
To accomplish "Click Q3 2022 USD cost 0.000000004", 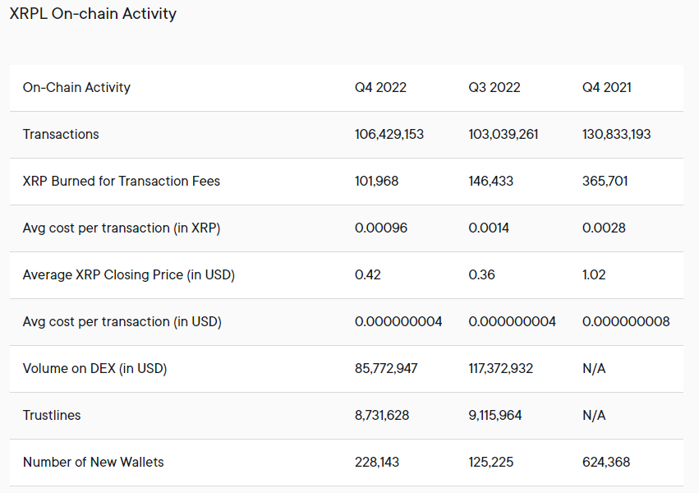I will coord(513,321).
